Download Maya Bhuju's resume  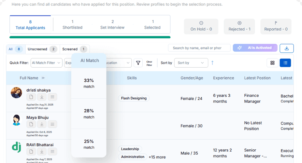coord(42,124)
